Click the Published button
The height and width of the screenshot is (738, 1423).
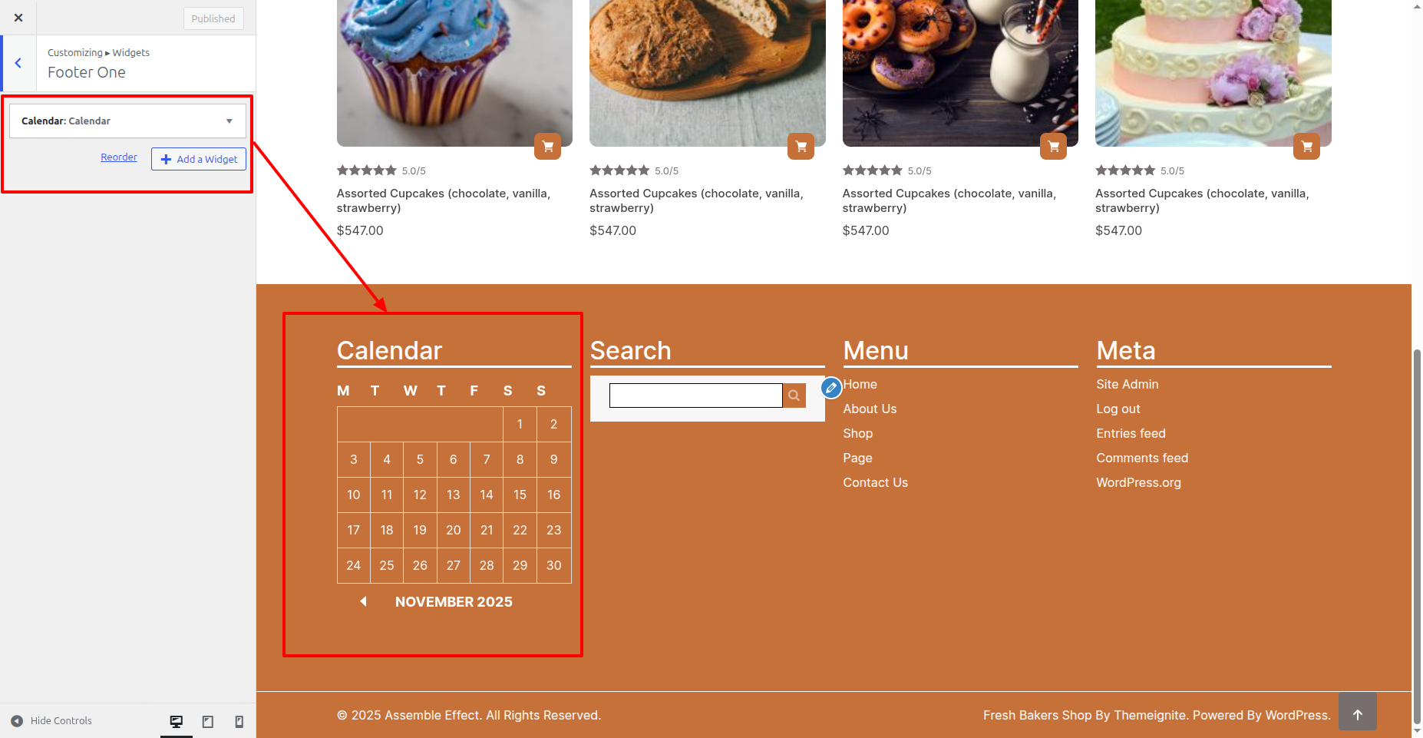point(213,18)
